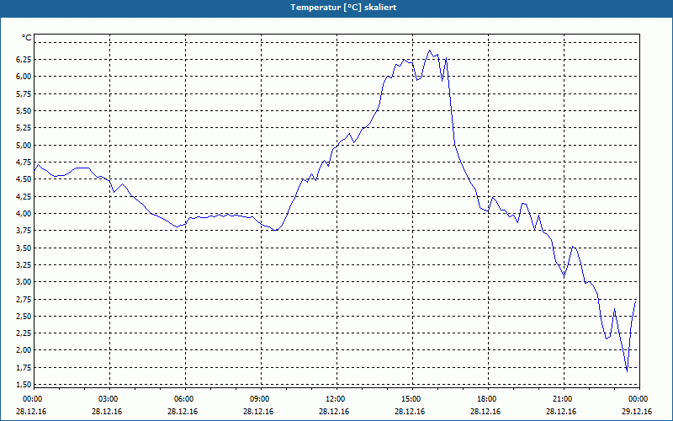The width and height of the screenshot is (673, 421).
Task: Select the 6,00 y-axis label
Action: pyautogui.click(x=24, y=77)
